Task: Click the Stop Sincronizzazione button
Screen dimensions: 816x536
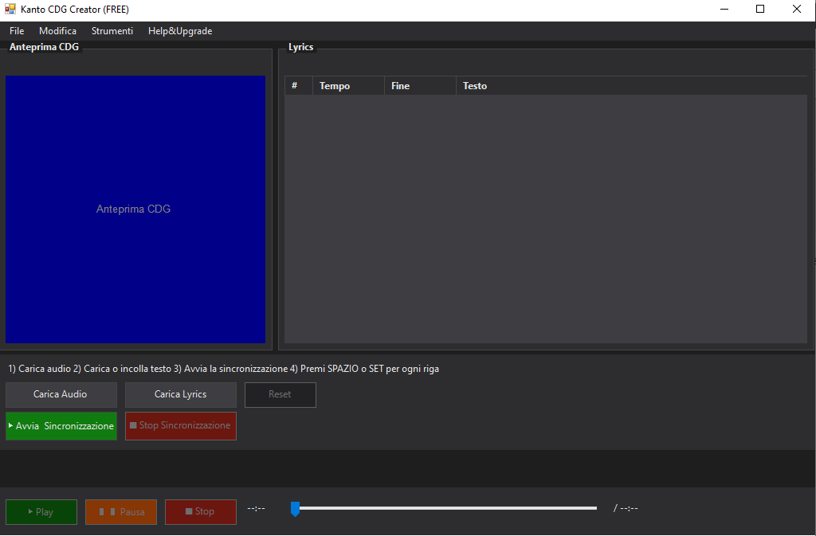Action: [x=180, y=426]
